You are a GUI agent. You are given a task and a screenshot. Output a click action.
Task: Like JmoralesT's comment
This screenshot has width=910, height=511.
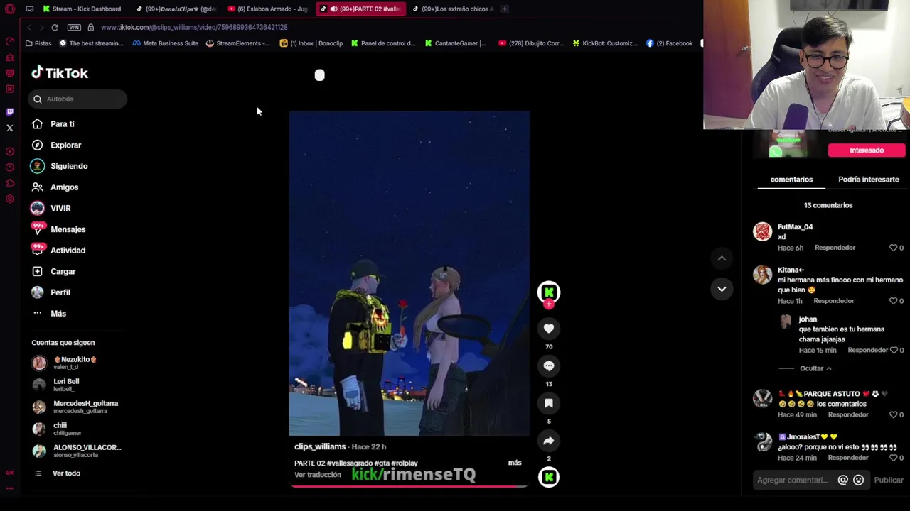click(894, 458)
